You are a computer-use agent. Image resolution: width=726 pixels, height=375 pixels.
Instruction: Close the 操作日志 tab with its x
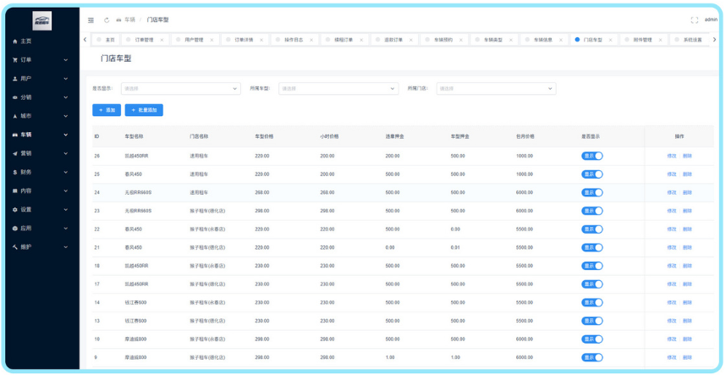(x=311, y=40)
